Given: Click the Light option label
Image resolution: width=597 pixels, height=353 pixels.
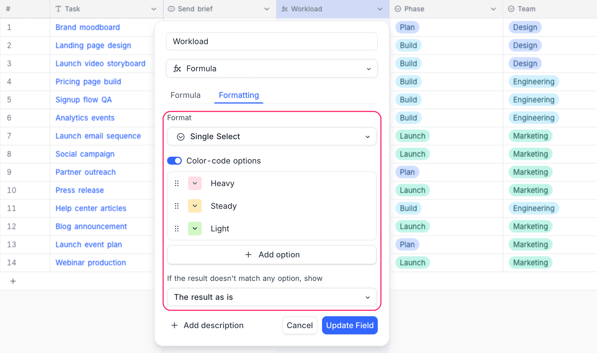Looking at the screenshot, I should (x=220, y=229).
